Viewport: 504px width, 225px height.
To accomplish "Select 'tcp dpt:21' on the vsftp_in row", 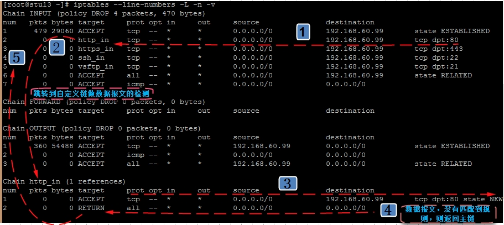I will point(436,67).
